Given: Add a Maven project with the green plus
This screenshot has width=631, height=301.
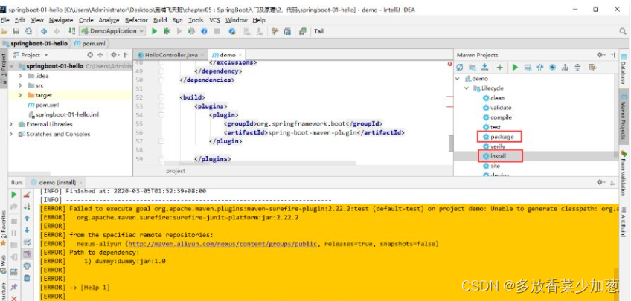Looking at the screenshot, I should point(500,68).
